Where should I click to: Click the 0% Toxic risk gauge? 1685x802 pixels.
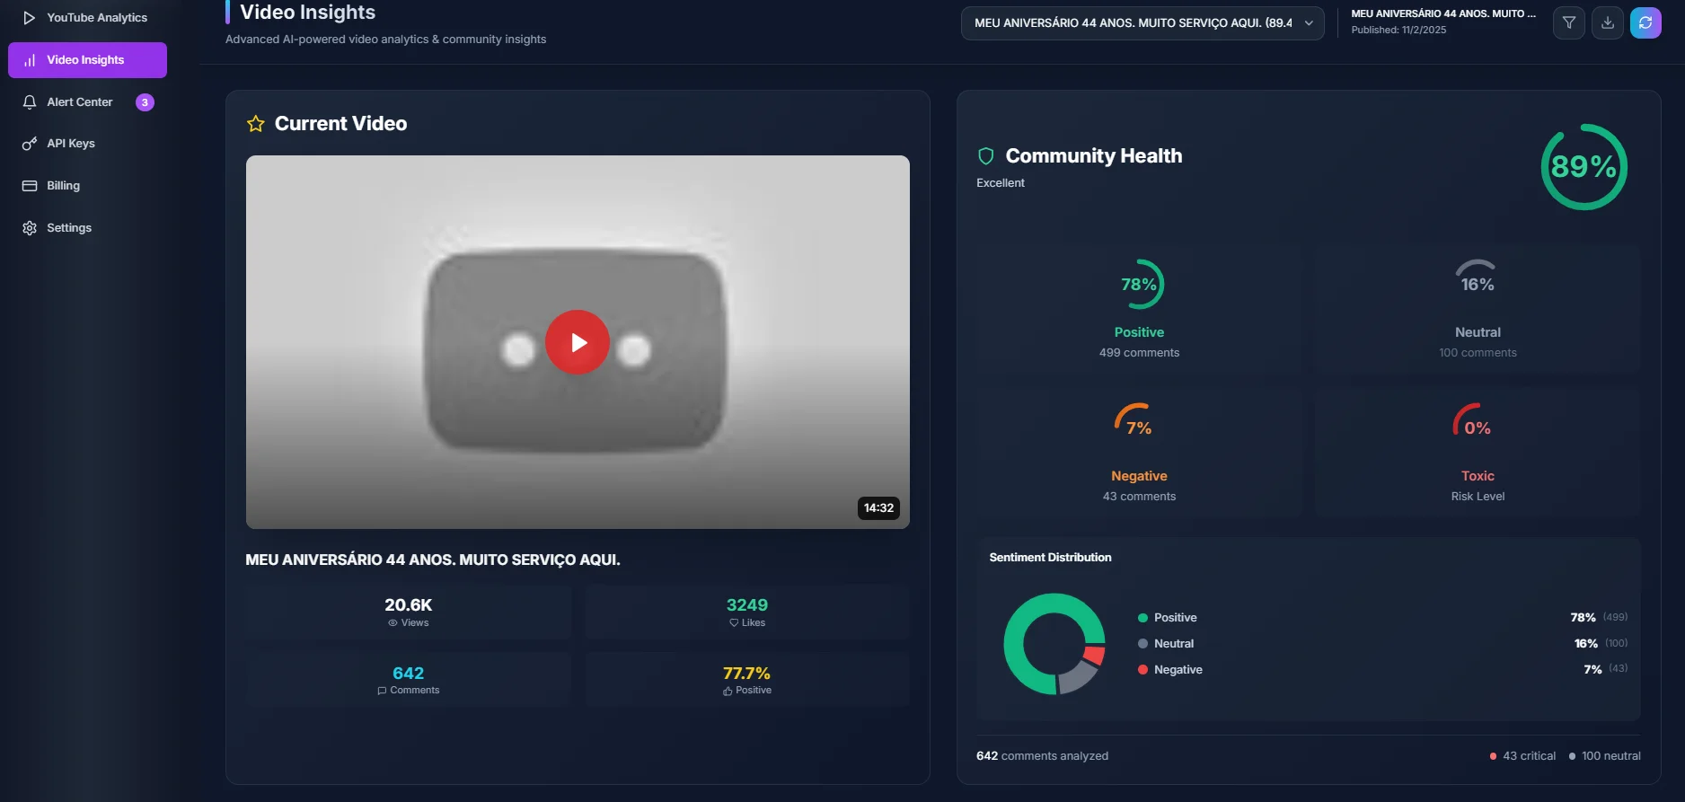[1478, 428]
